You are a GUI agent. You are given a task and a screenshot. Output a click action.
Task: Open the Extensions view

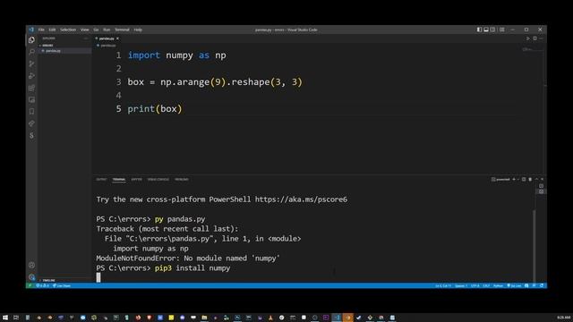(x=32, y=88)
